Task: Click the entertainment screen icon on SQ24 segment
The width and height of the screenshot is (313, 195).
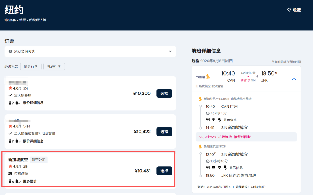Action: [x=214, y=167]
